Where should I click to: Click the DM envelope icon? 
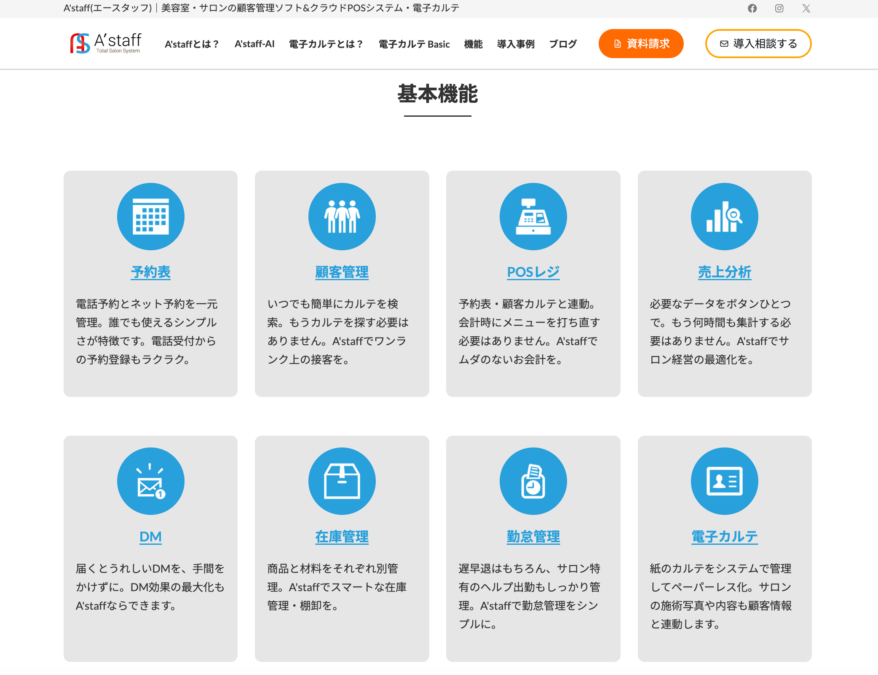coord(151,481)
